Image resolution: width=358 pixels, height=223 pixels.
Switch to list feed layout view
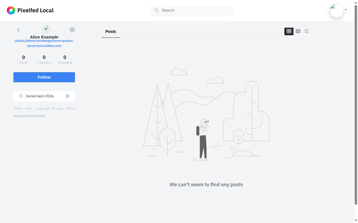307,31
